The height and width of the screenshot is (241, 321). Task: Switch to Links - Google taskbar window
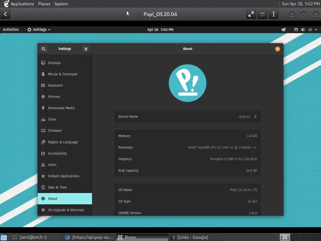pos(194,237)
